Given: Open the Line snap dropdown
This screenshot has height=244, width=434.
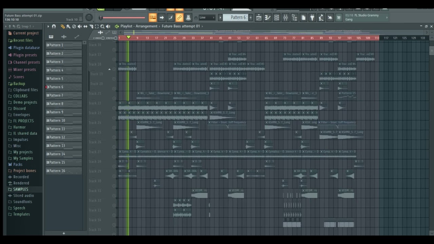Looking at the screenshot, I should 207,18.
